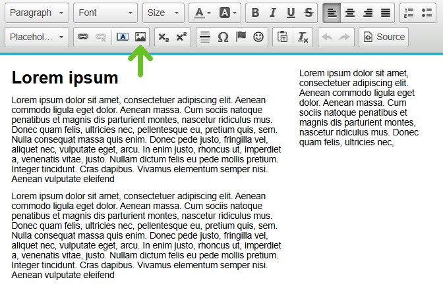Viewport: 443px width, 284px height.
Task: Insert a bulleted list
Action: point(427,13)
